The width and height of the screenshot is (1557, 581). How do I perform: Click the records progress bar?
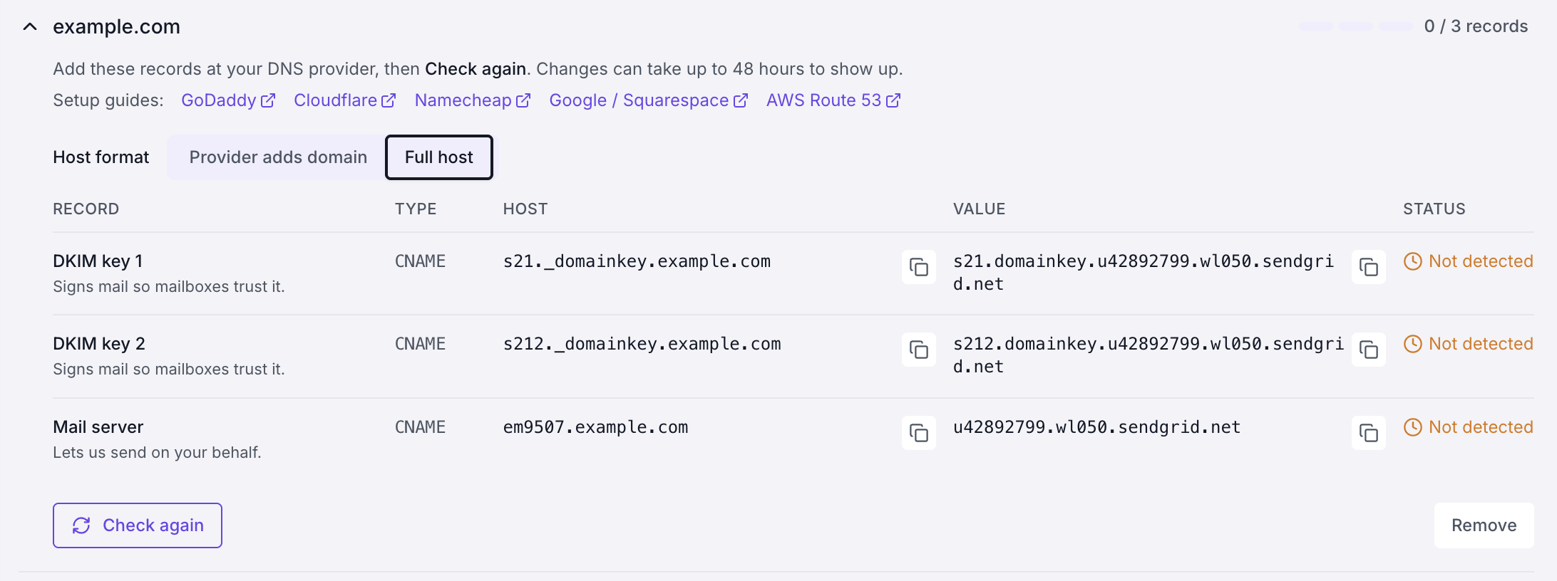pyautogui.click(x=1355, y=26)
